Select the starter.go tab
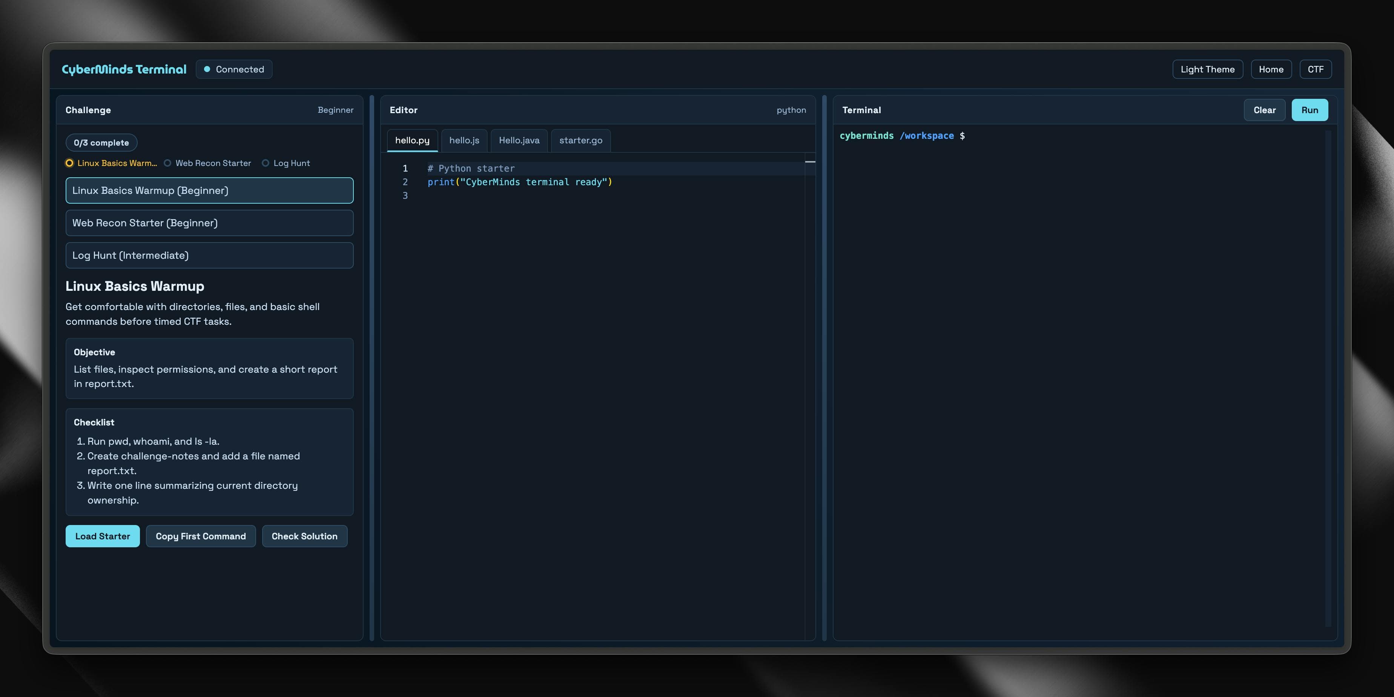 [x=580, y=140]
